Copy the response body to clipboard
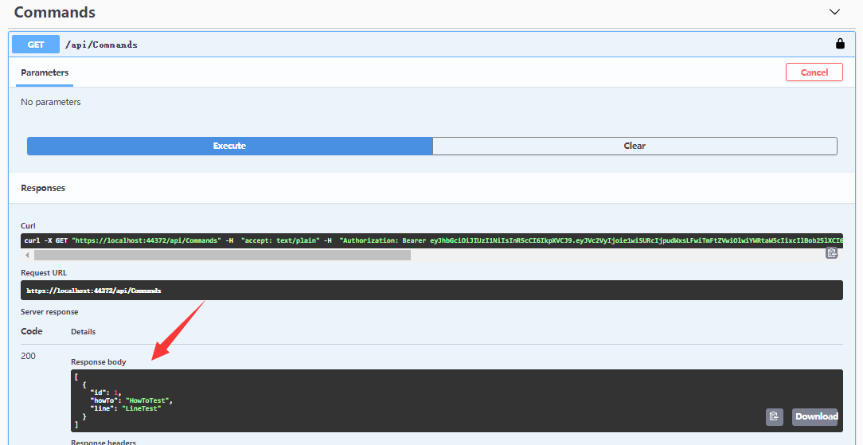The height and width of the screenshot is (445, 863). point(775,416)
